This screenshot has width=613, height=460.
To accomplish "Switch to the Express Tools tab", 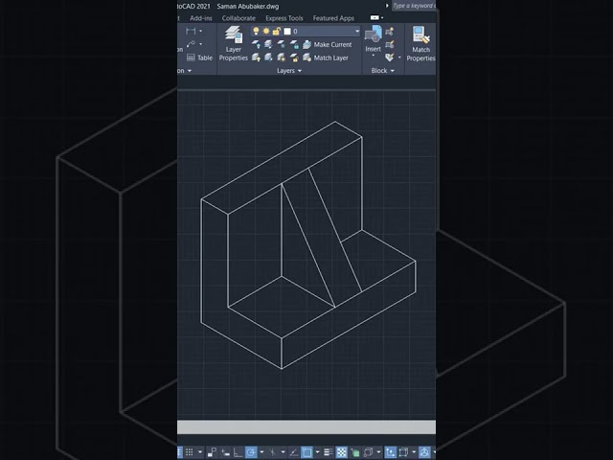I will pos(284,18).
